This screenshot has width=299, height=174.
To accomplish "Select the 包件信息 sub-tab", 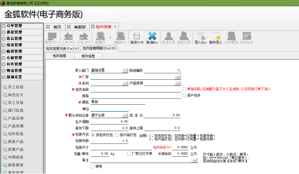I will (x=59, y=56).
